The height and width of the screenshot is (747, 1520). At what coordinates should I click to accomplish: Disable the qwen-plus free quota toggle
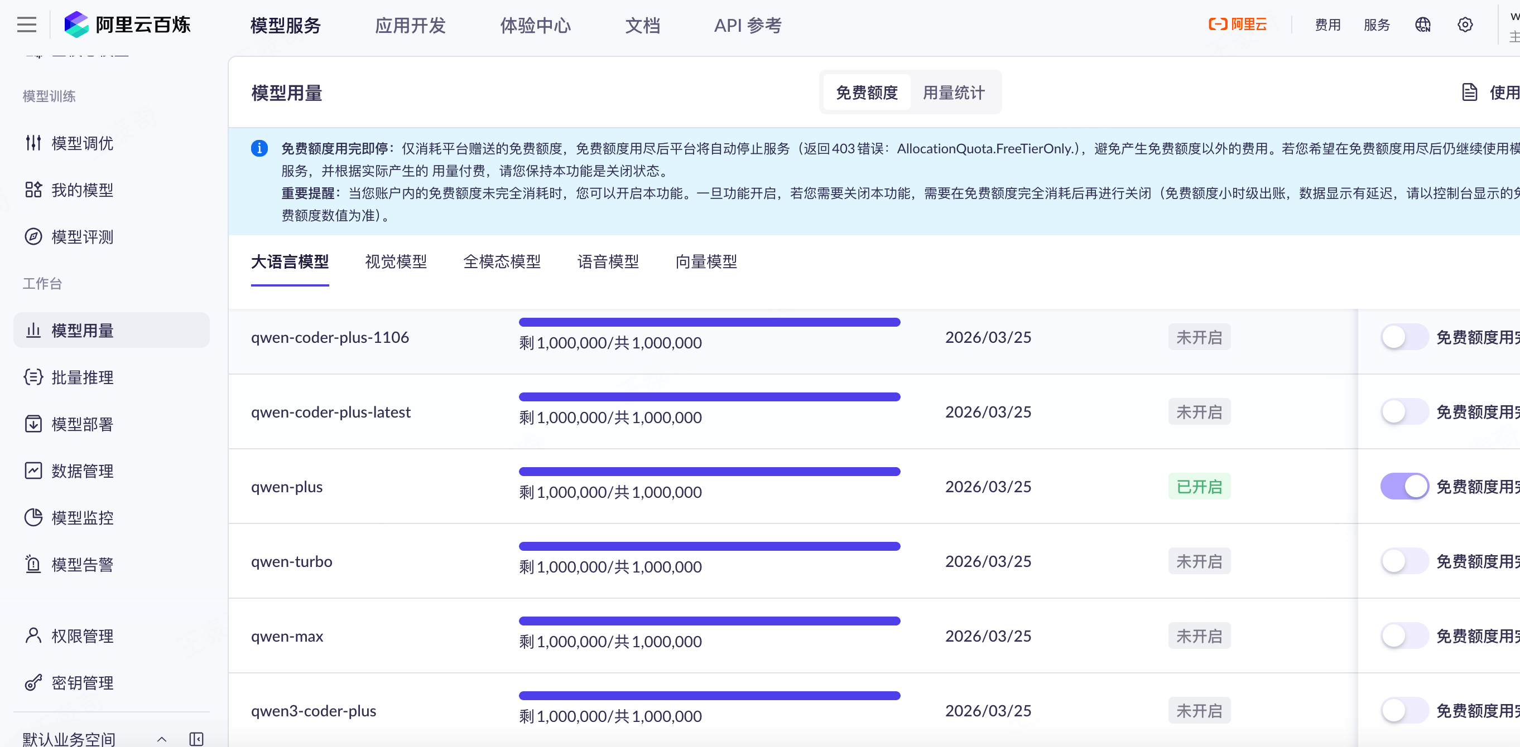(1404, 487)
